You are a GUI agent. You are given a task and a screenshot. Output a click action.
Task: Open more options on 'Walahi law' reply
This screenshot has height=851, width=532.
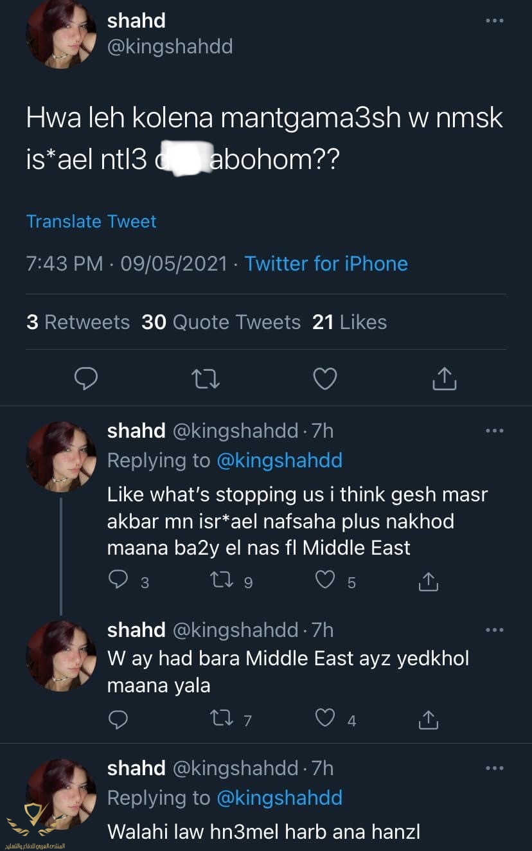494,768
